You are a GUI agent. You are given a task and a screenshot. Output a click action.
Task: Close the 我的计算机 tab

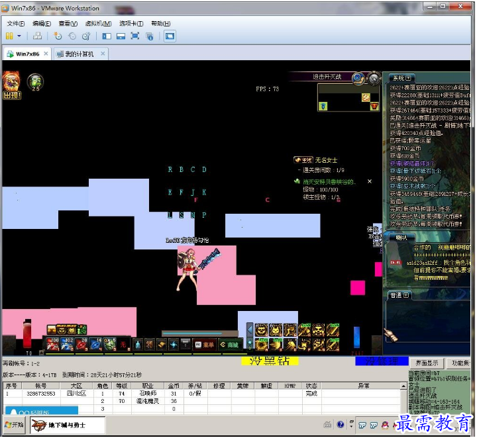click(x=103, y=54)
